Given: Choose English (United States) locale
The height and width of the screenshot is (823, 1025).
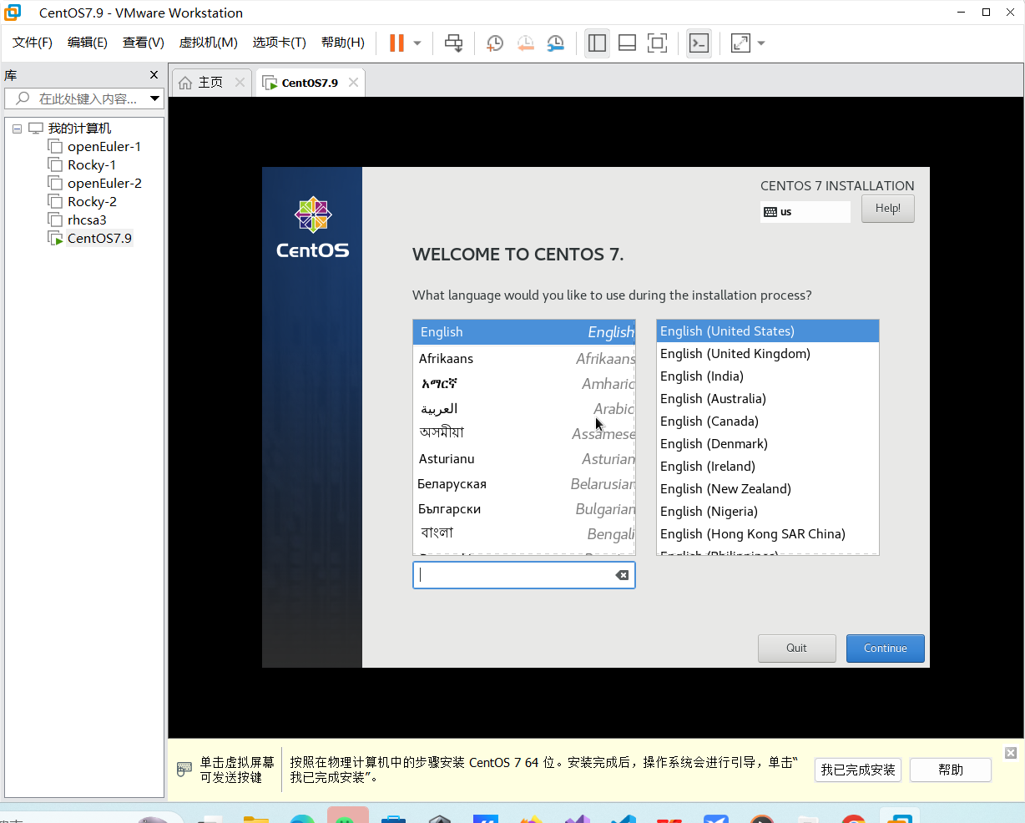Looking at the screenshot, I should point(768,331).
